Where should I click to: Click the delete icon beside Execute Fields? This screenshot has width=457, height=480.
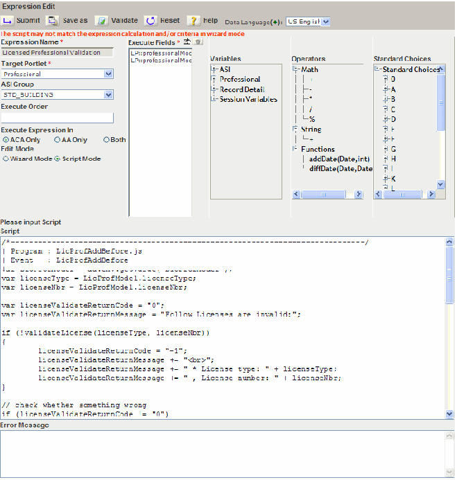(198, 42)
